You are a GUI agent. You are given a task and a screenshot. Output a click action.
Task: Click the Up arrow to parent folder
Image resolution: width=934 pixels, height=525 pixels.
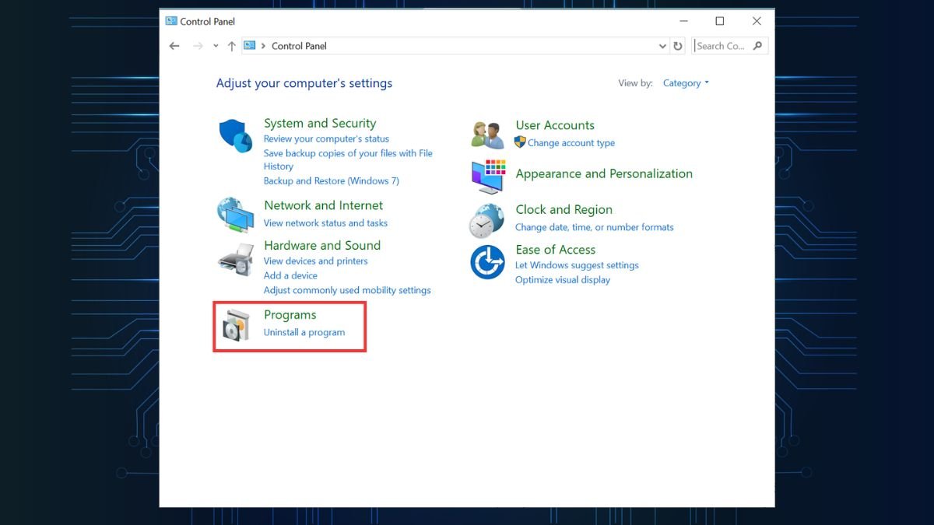231,46
